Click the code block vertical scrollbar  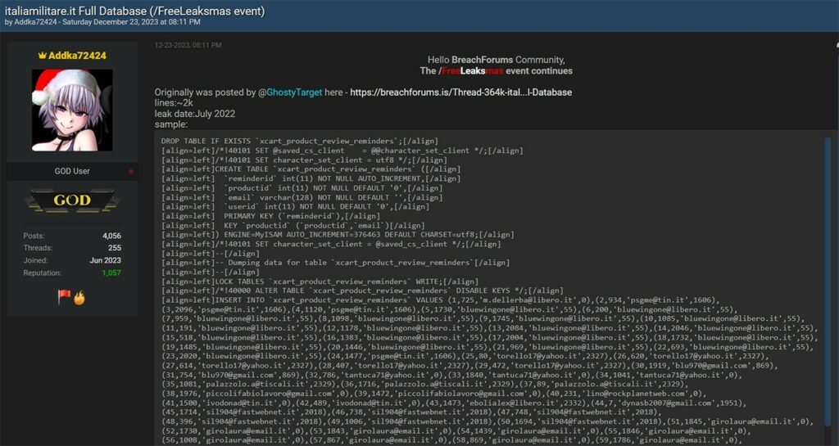[828, 246]
